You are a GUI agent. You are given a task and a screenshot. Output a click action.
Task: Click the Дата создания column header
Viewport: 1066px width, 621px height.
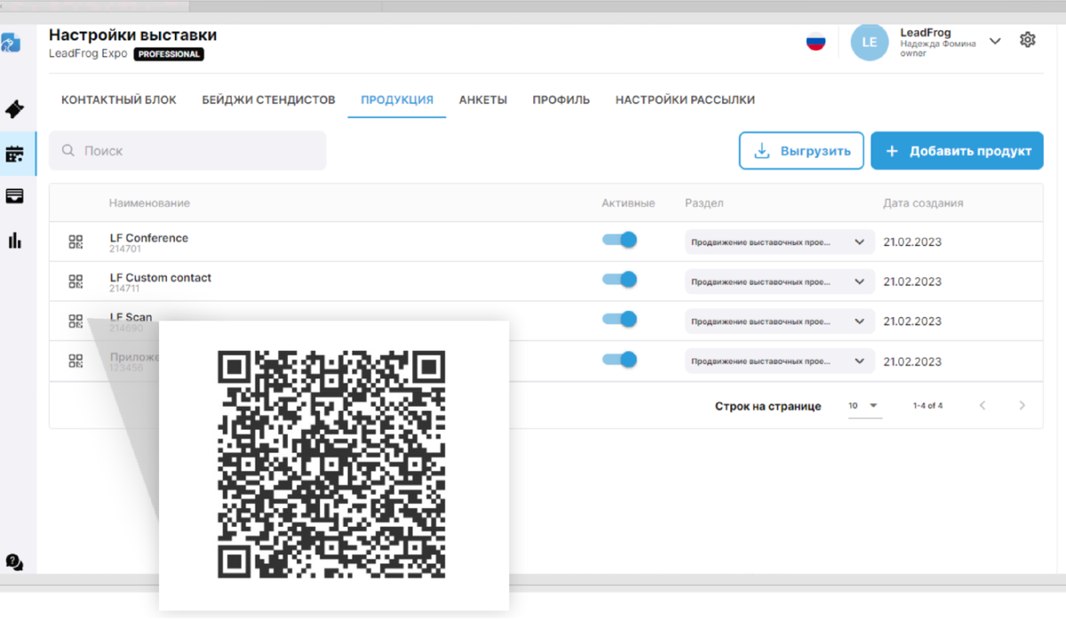click(x=923, y=203)
